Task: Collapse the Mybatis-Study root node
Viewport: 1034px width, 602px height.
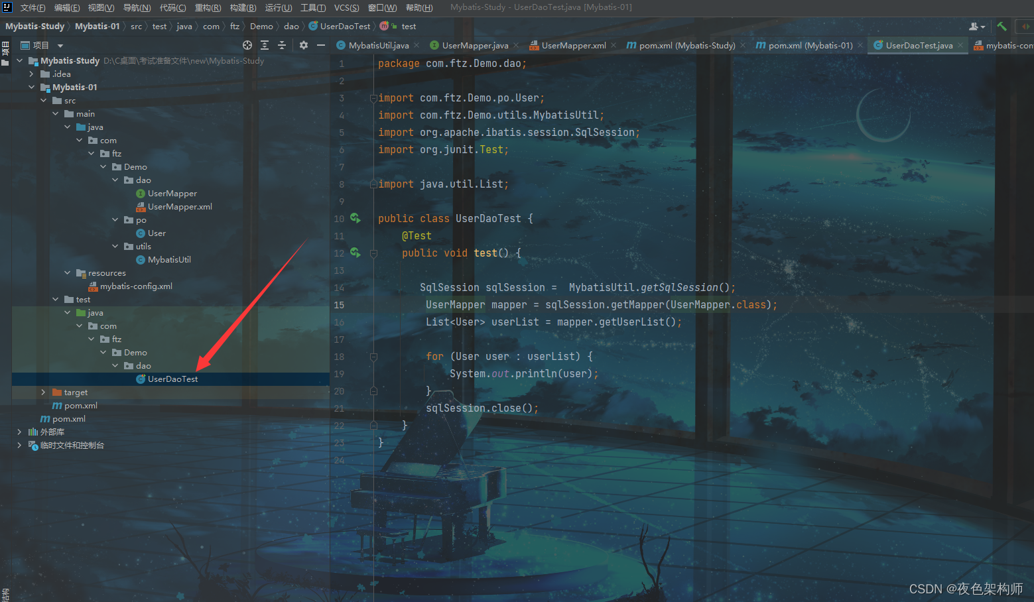Action: tap(19, 61)
